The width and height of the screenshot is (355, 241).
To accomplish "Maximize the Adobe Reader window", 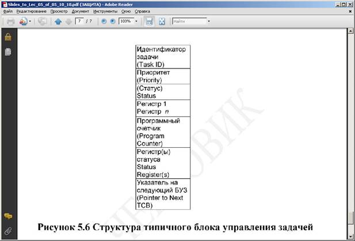I will (x=343, y=5).
